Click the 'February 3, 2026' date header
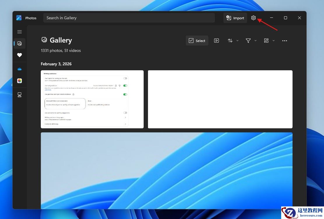The image size is (324, 219). coord(56,64)
